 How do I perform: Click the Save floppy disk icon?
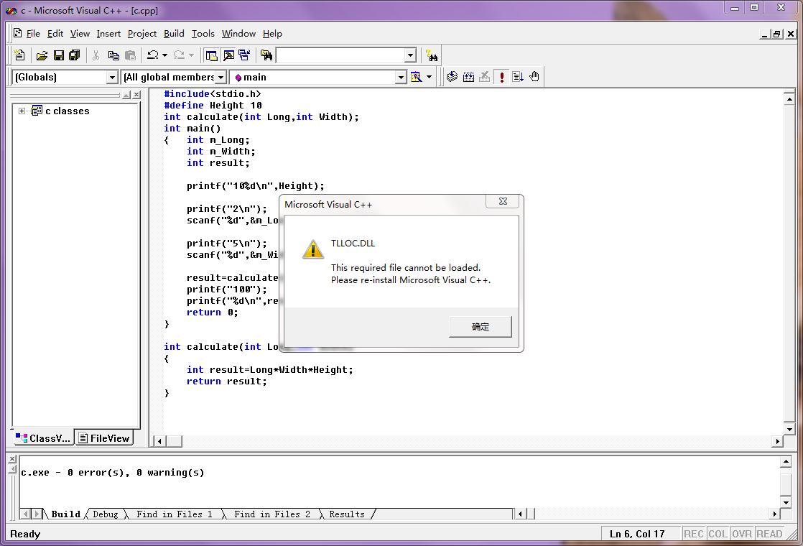(58, 55)
